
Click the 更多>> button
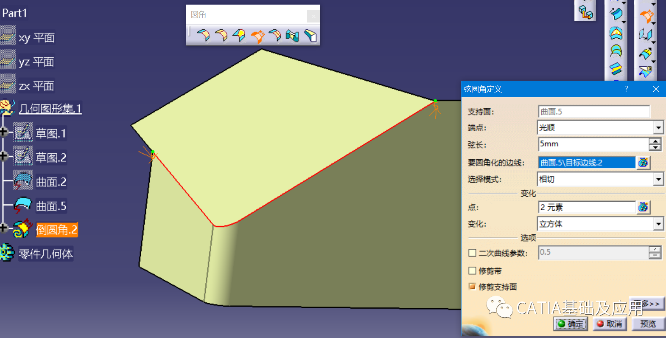pos(646,304)
